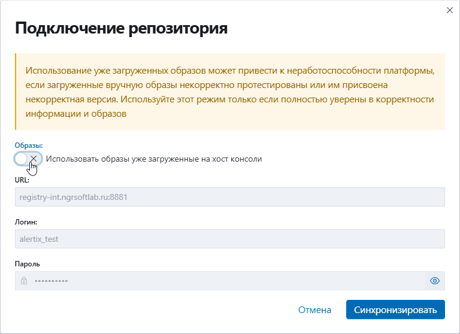Click the Образы: label
460x334 pixels.
point(29,145)
